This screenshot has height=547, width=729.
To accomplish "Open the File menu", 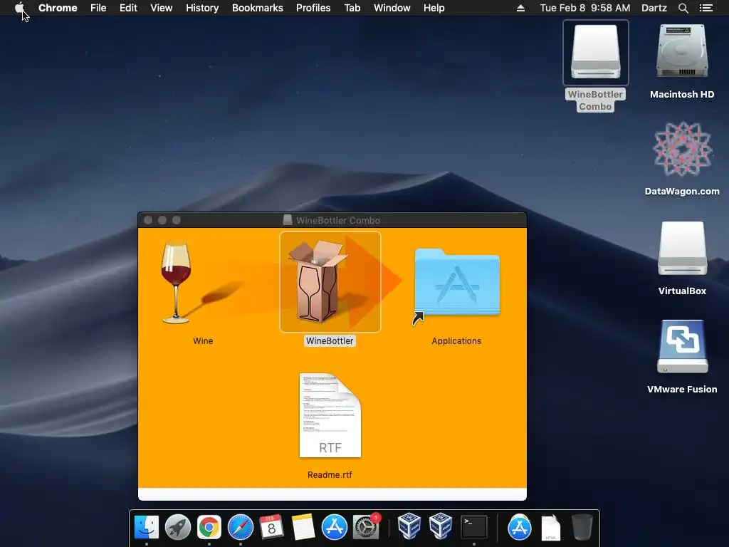I will point(98,8).
